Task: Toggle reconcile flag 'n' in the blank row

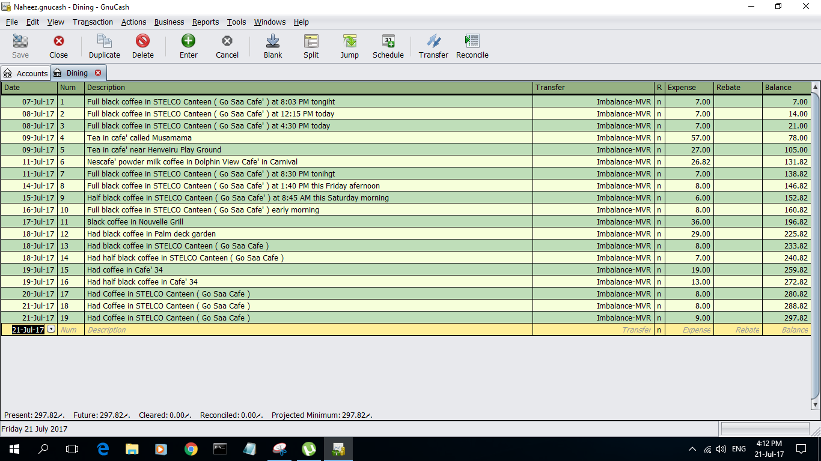Action: click(x=659, y=330)
